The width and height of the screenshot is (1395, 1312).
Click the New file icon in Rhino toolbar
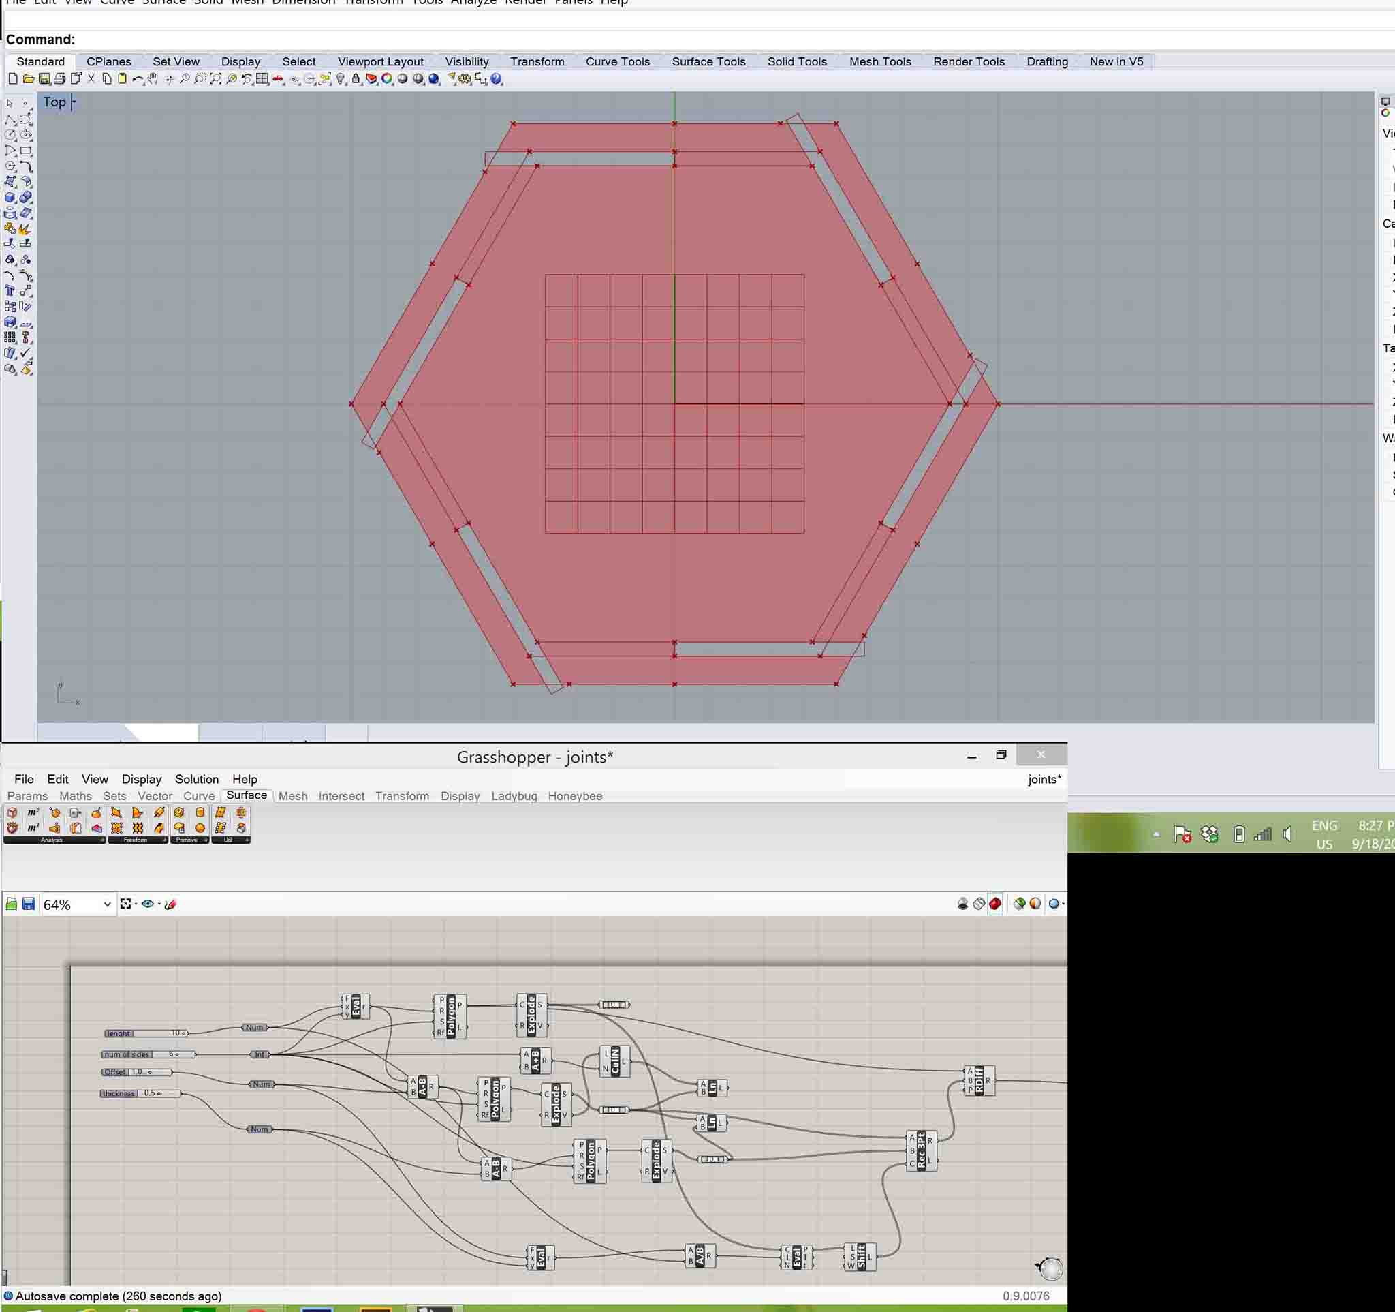pyautogui.click(x=13, y=78)
